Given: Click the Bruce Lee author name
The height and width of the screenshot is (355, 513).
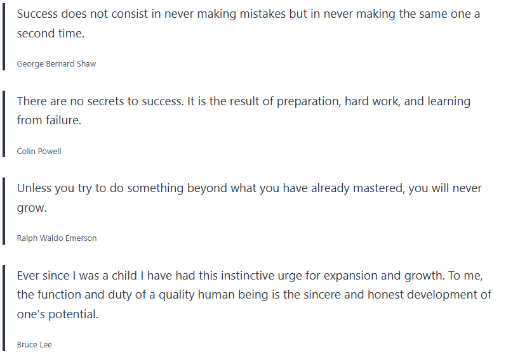Looking at the screenshot, I should (34, 345).
